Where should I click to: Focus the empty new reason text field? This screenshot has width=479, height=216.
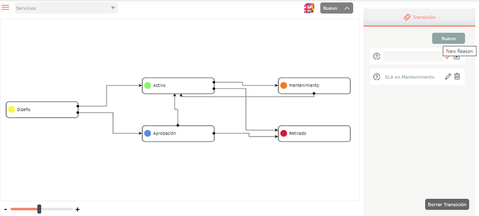(413, 56)
